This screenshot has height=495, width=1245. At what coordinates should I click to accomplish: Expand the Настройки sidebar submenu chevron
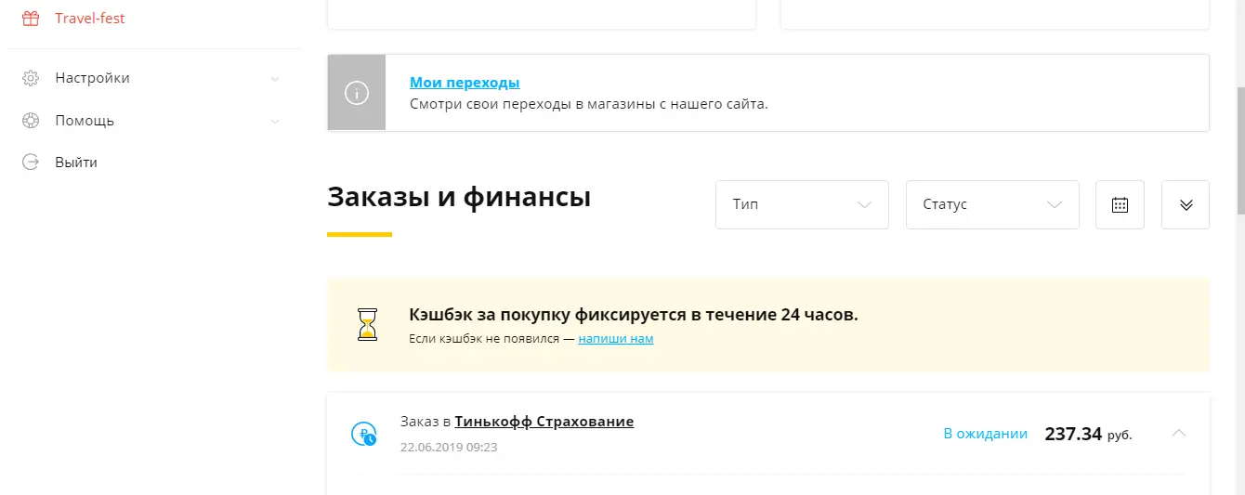pyautogui.click(x=275, y=79)
